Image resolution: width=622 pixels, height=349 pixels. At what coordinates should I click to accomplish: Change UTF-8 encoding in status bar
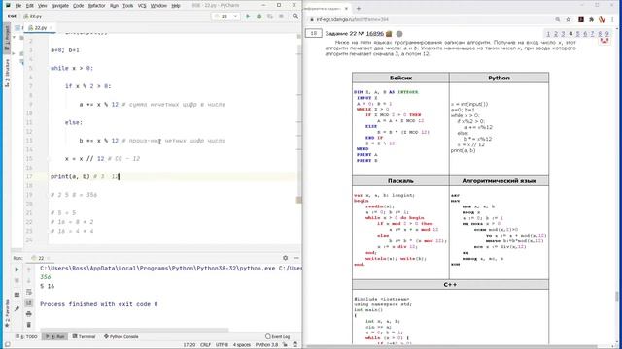coord(222,345)
